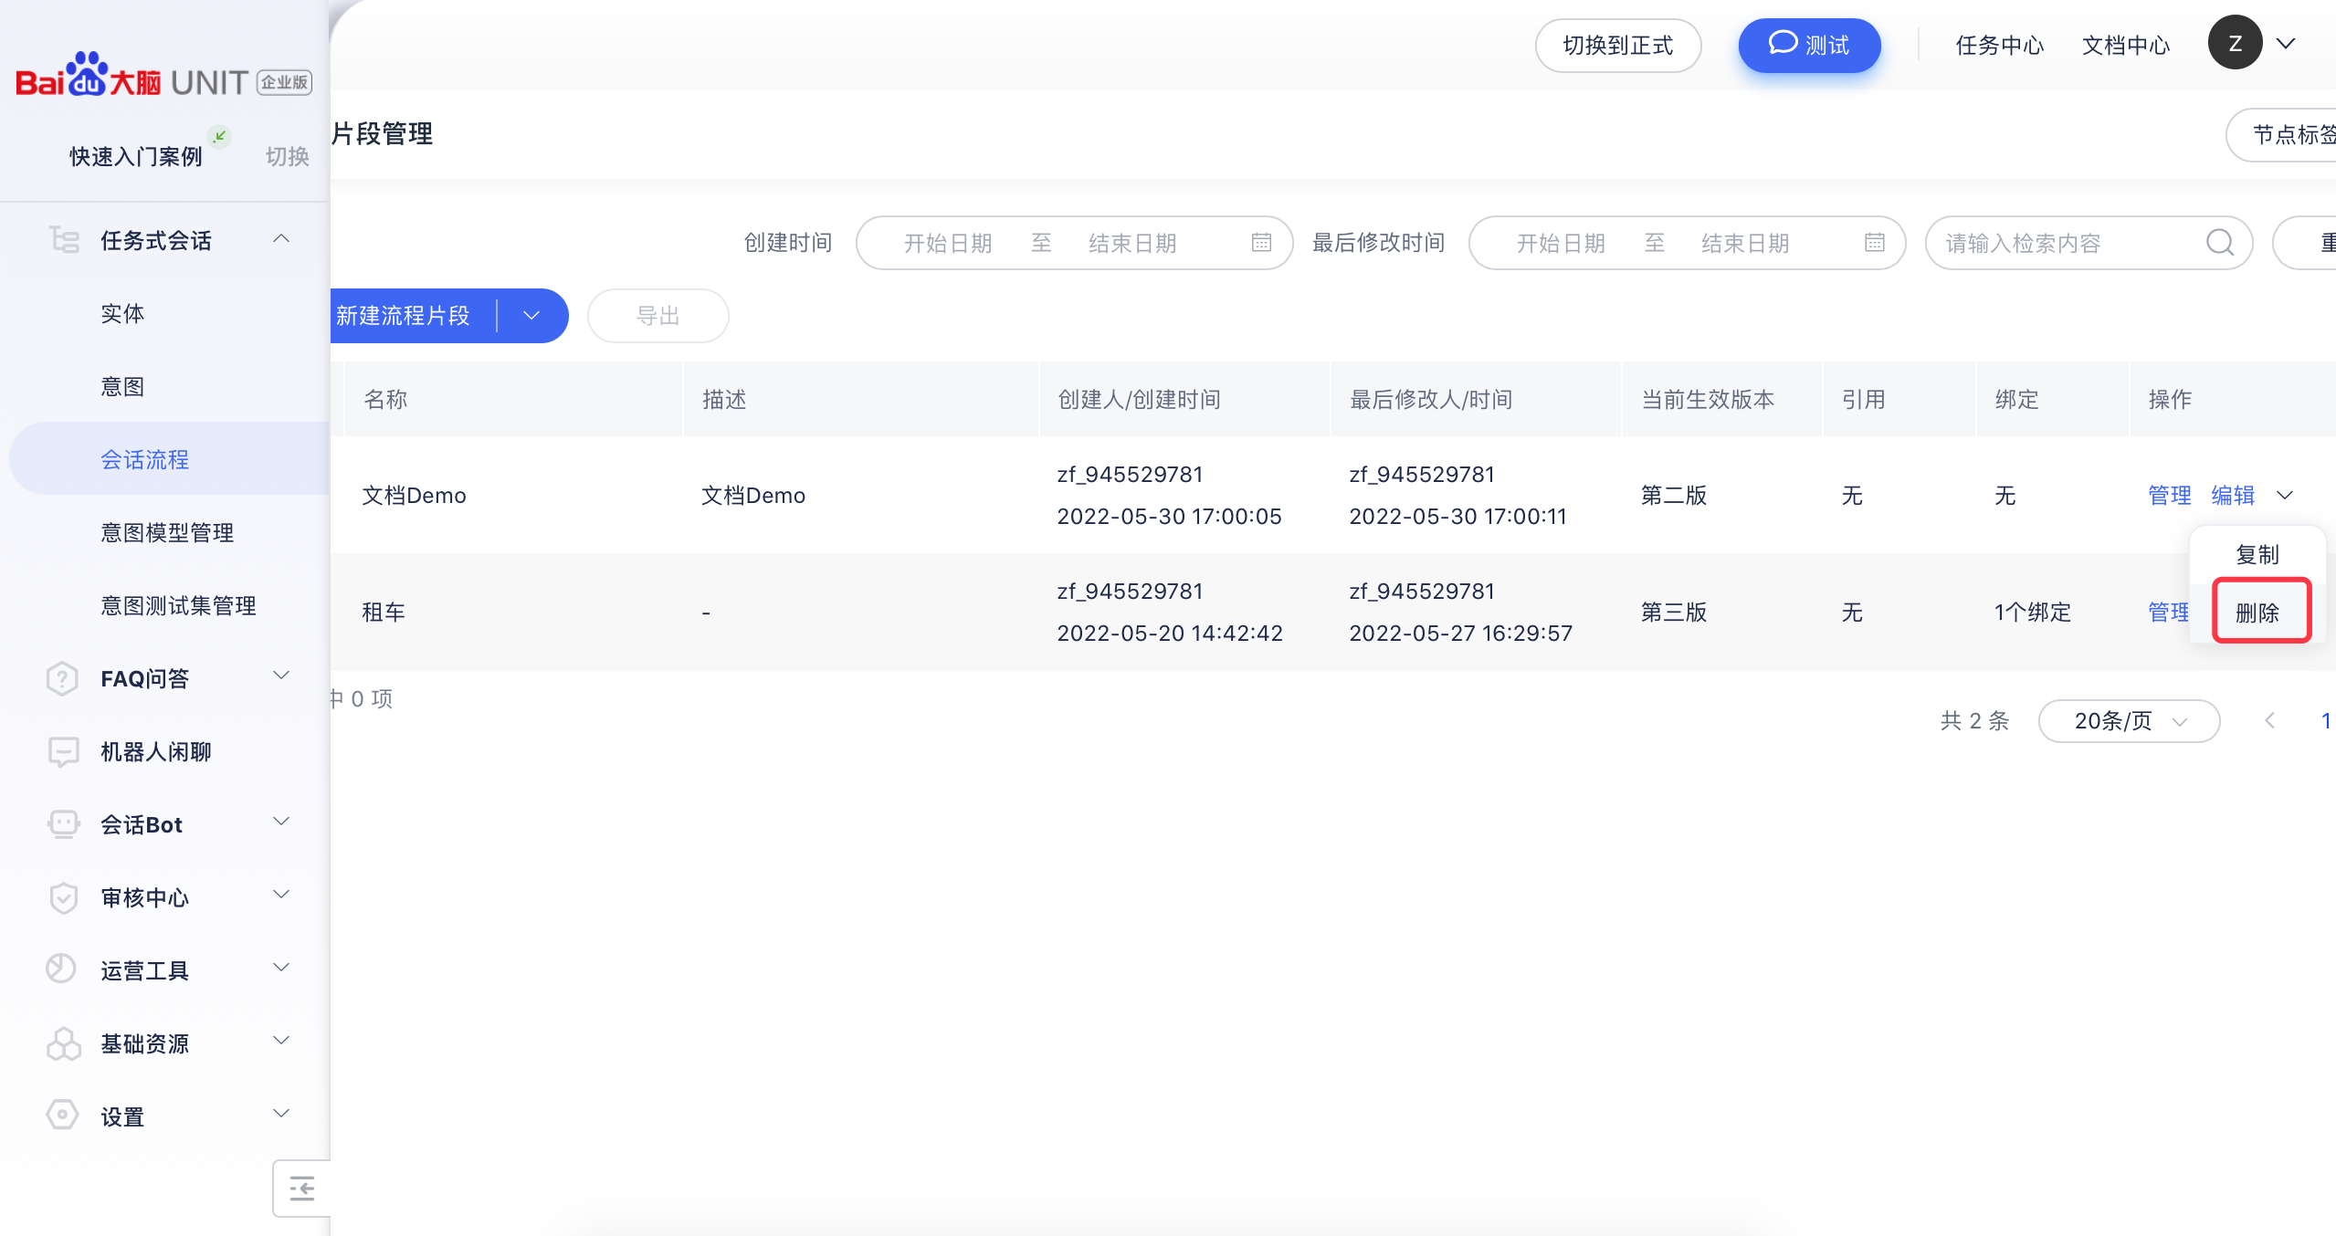Click the 设置 gear icon

(x=62, y=1115)
